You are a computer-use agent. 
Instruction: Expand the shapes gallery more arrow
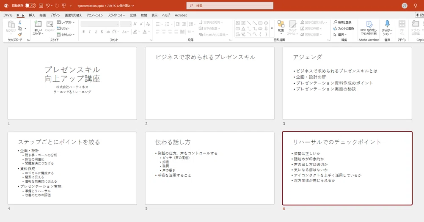click(272, 29)
